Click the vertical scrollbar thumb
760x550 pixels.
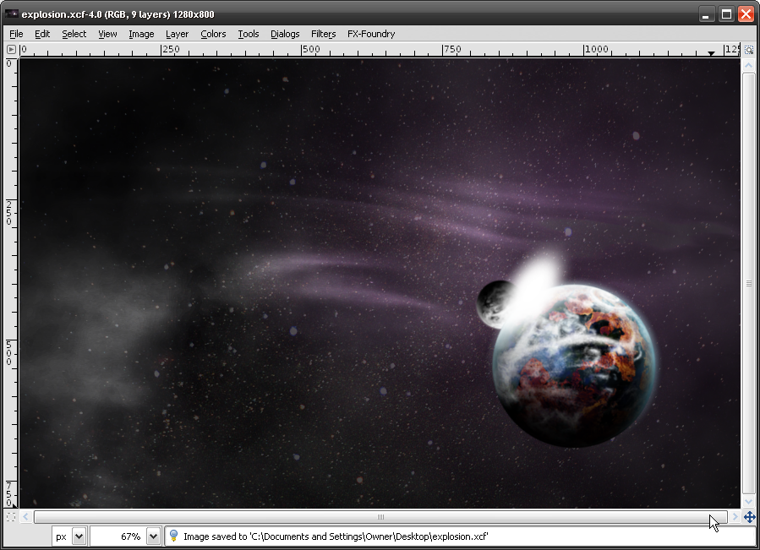[748, 283]
